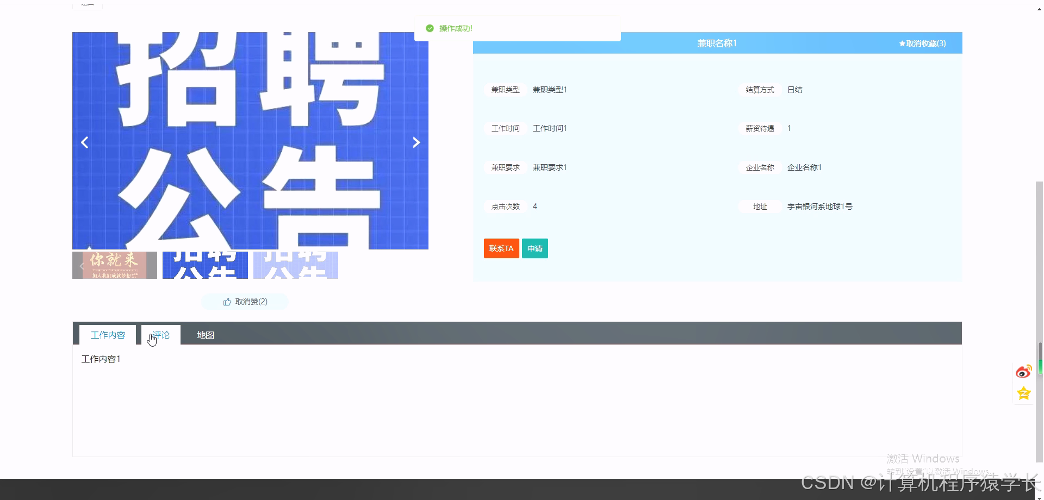The width and height of the screenshot is (1044, 500).
Task: Click the 申请 application button
Action: tap(535, 248)
